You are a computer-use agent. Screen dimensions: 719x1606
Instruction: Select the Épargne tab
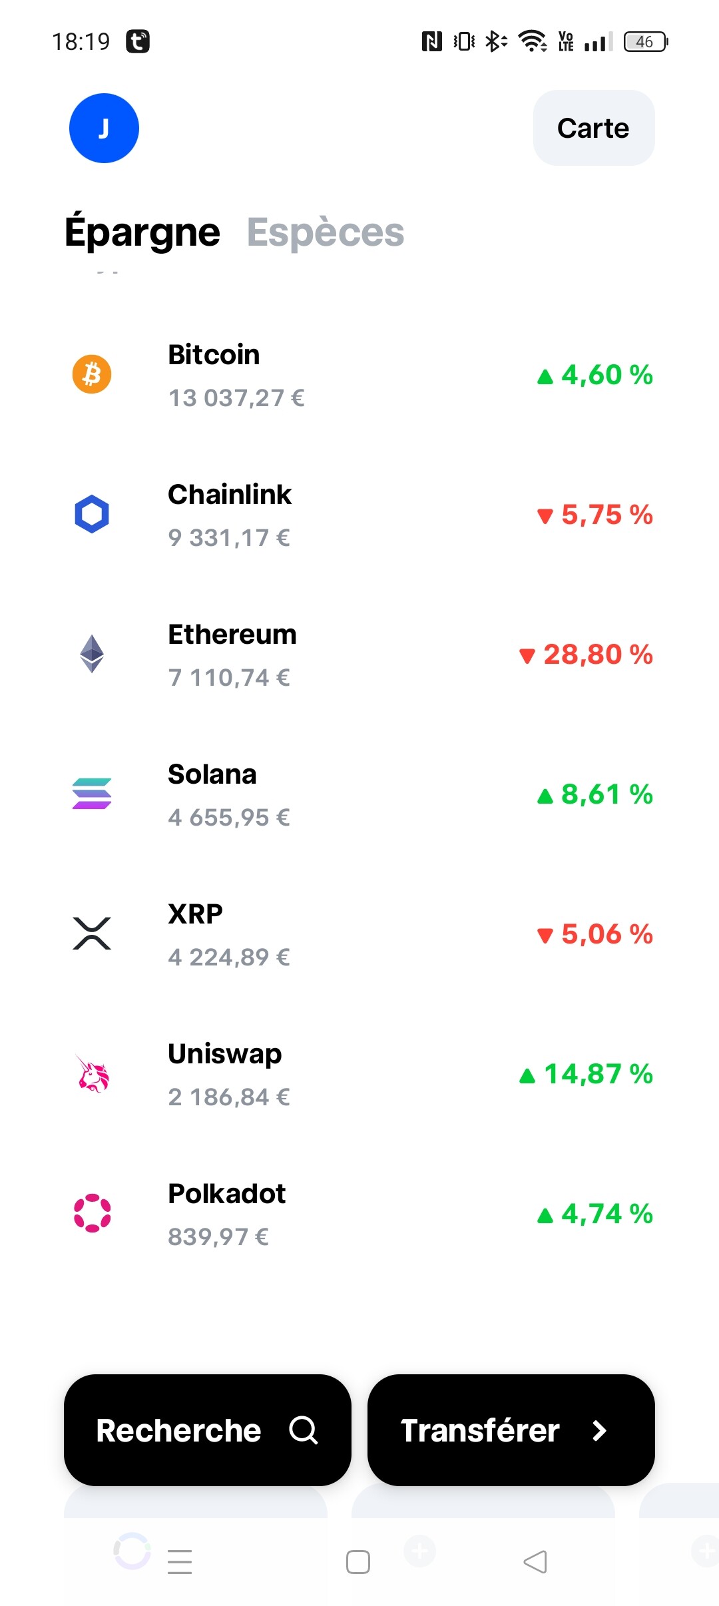click(x=142, y=232)
